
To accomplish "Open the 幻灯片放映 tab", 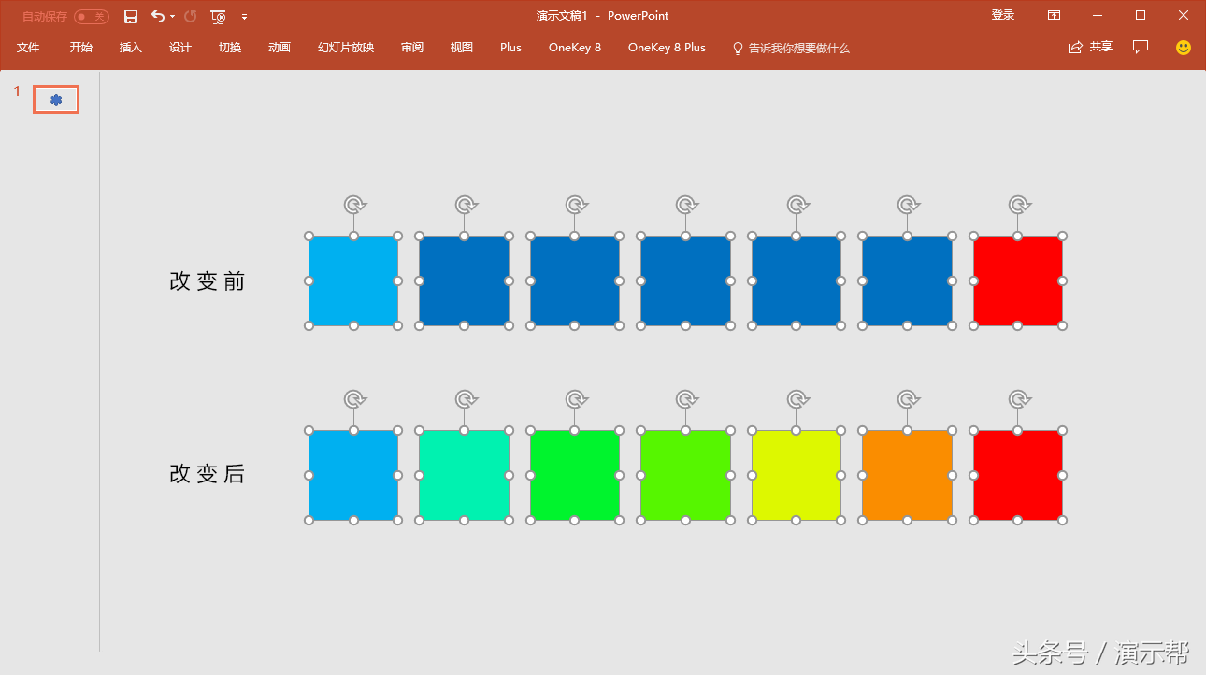I will pyautogui.click(x=346, y=48).
